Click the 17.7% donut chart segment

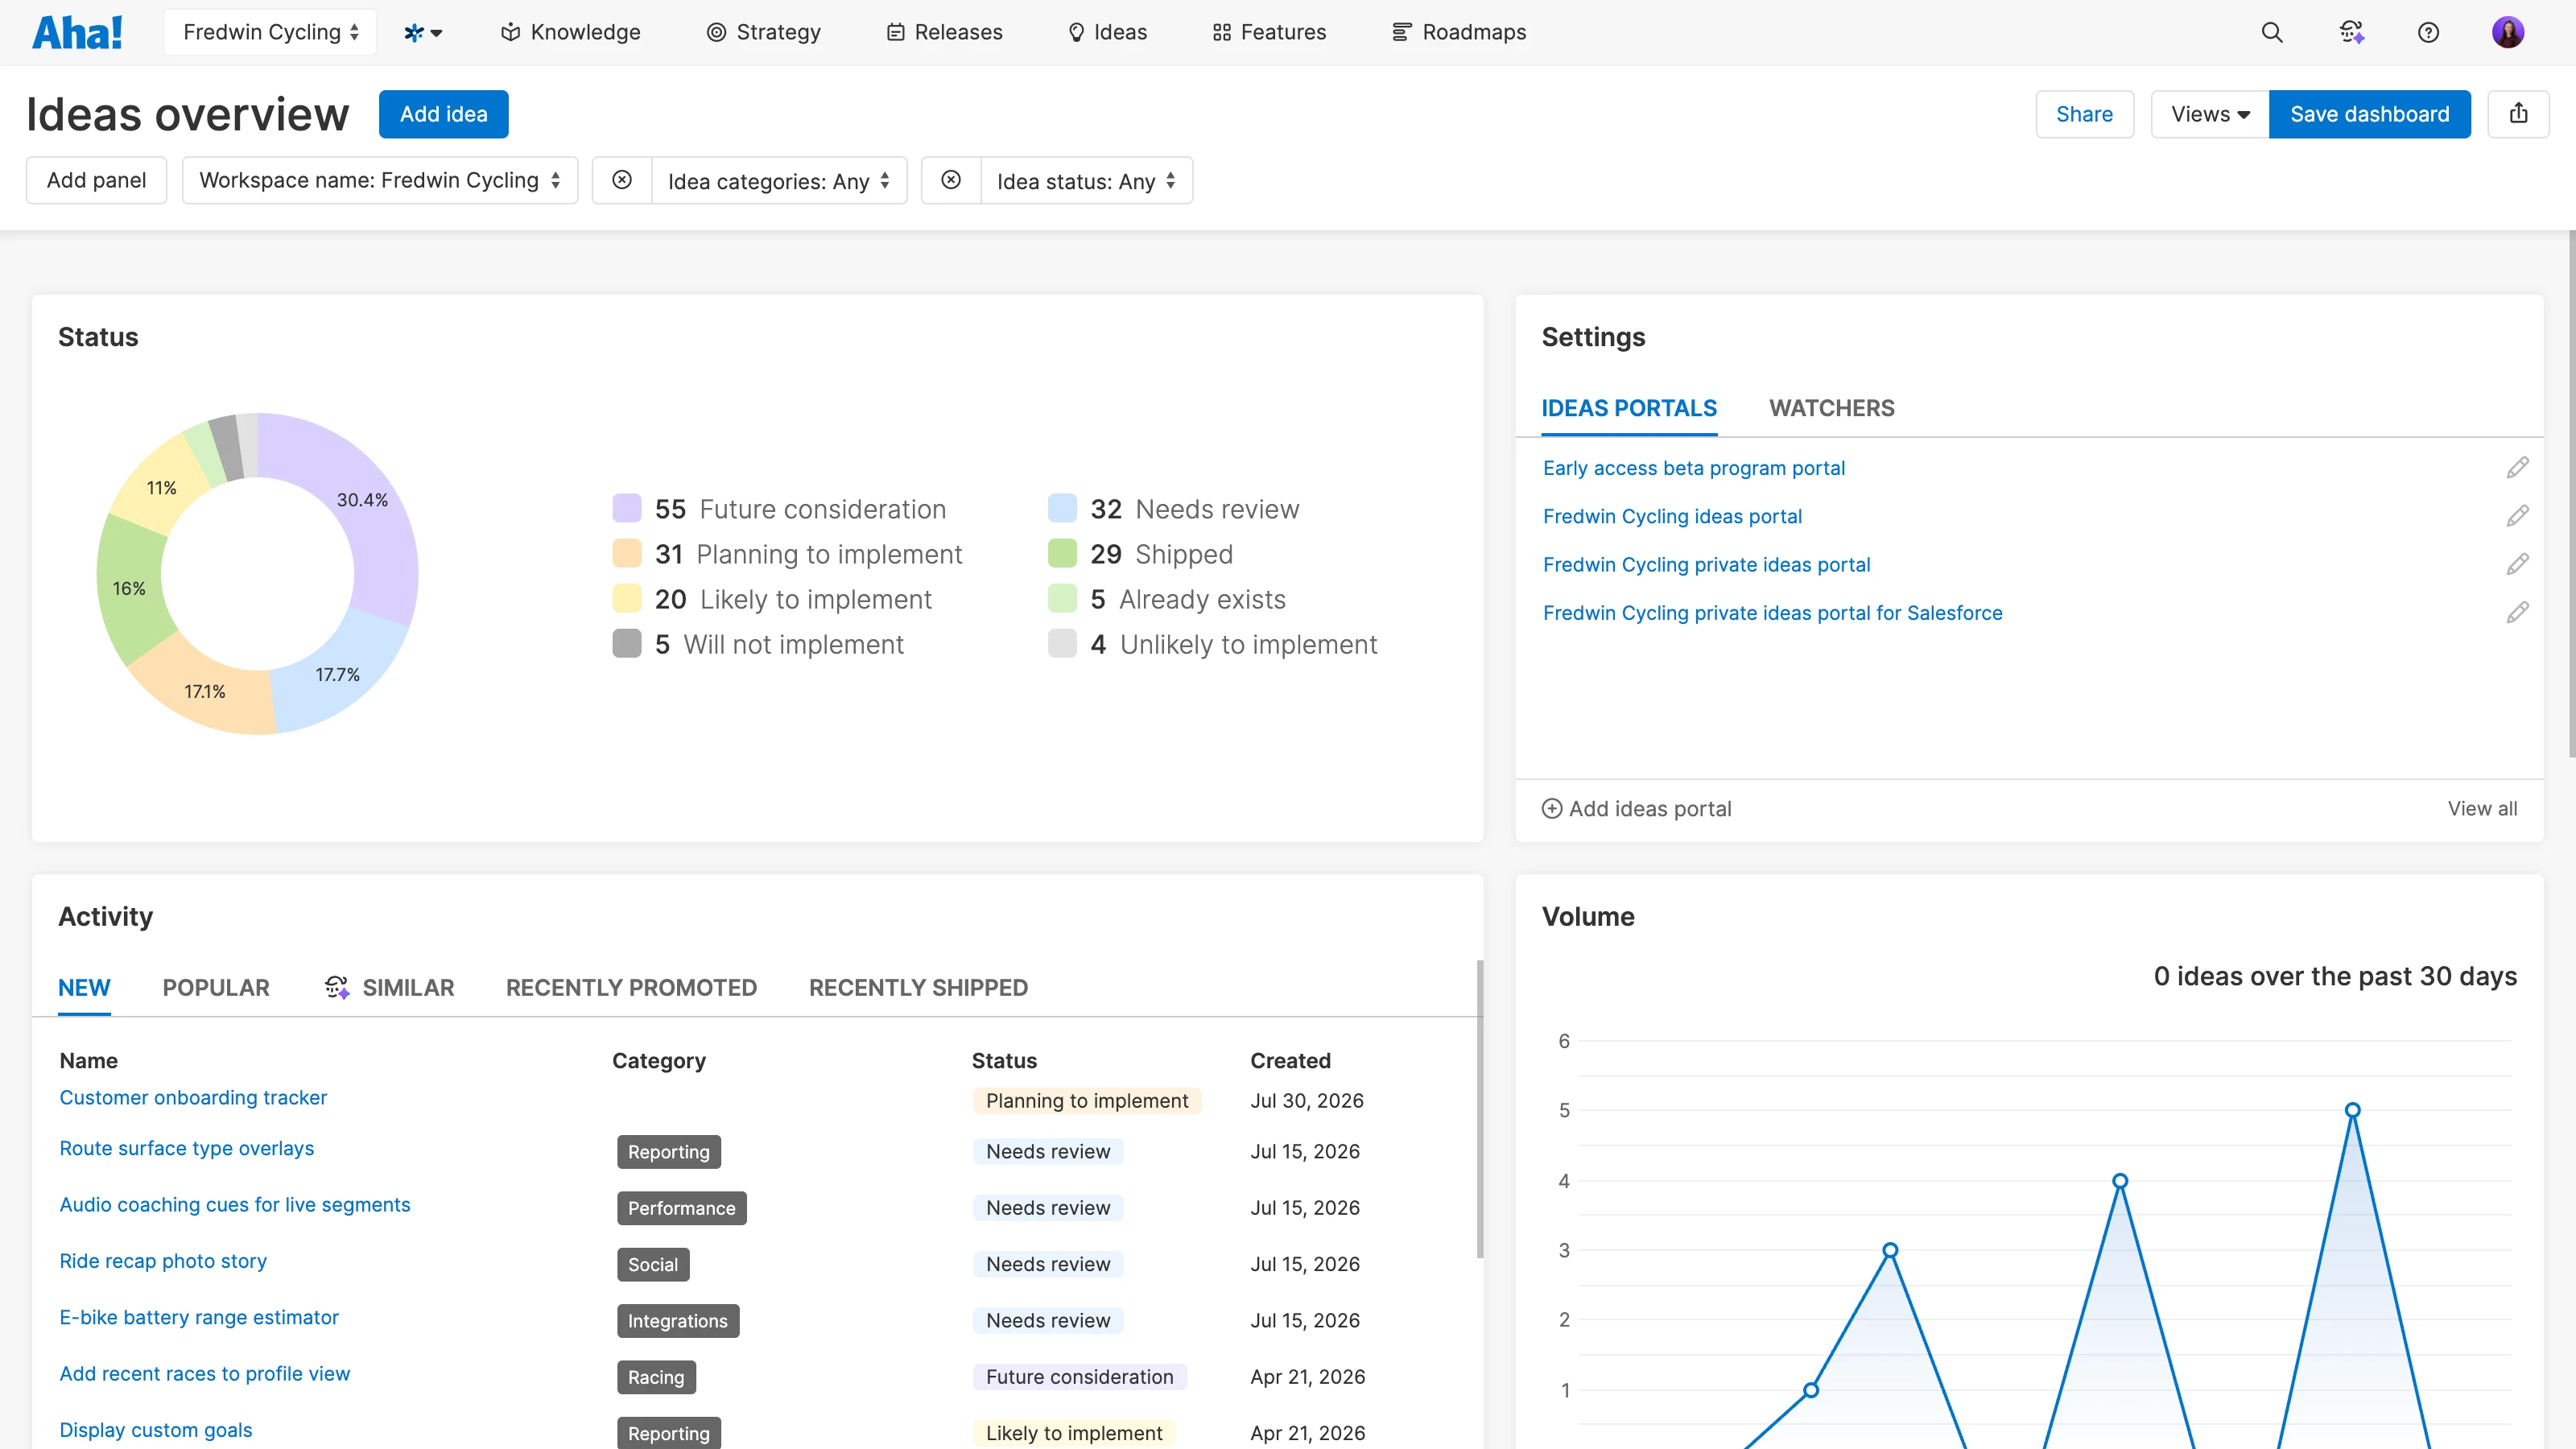[x=338, y=675]
